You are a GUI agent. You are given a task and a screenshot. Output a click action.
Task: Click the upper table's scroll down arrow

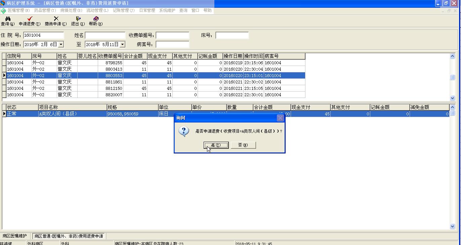tap(452, 98)
